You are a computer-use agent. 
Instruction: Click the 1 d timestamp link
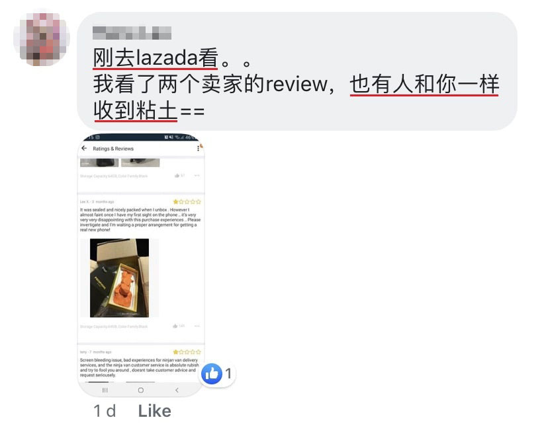tap(105, 411)
